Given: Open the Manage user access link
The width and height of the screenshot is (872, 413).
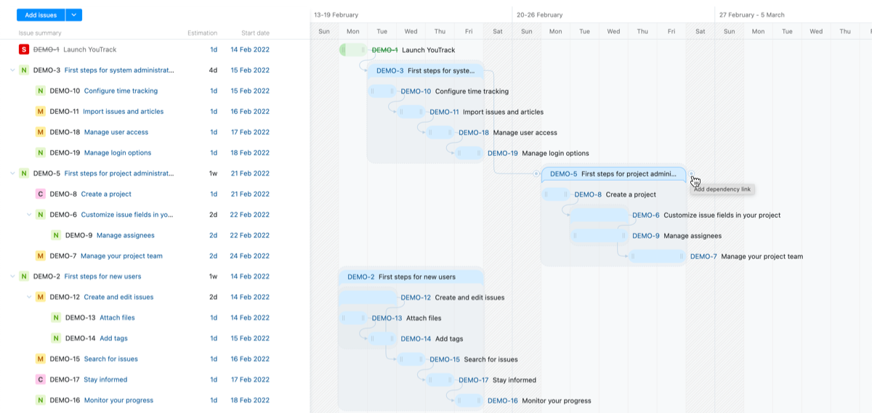Looking at the screenshot, I should click(116, 132).
